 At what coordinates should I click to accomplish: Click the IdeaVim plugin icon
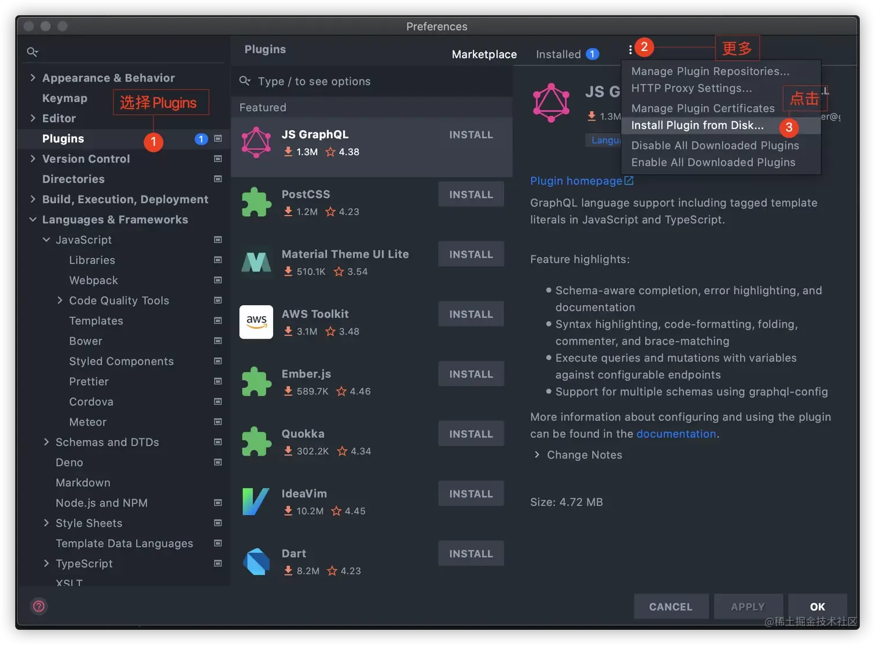[x=256, y=501]
